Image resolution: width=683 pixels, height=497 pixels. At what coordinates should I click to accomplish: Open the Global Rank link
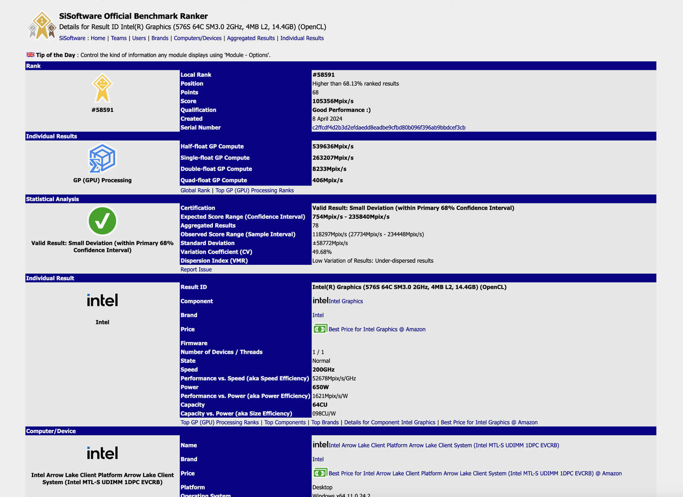(195, 190)
